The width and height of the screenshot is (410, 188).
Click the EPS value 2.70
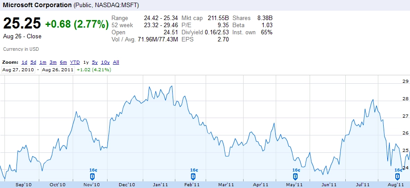[x=223, y=40]
